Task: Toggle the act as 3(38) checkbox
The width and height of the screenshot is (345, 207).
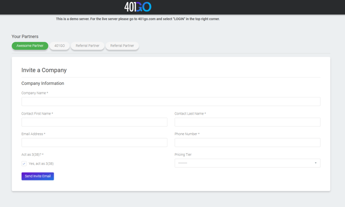Action: tap(24, 164)
